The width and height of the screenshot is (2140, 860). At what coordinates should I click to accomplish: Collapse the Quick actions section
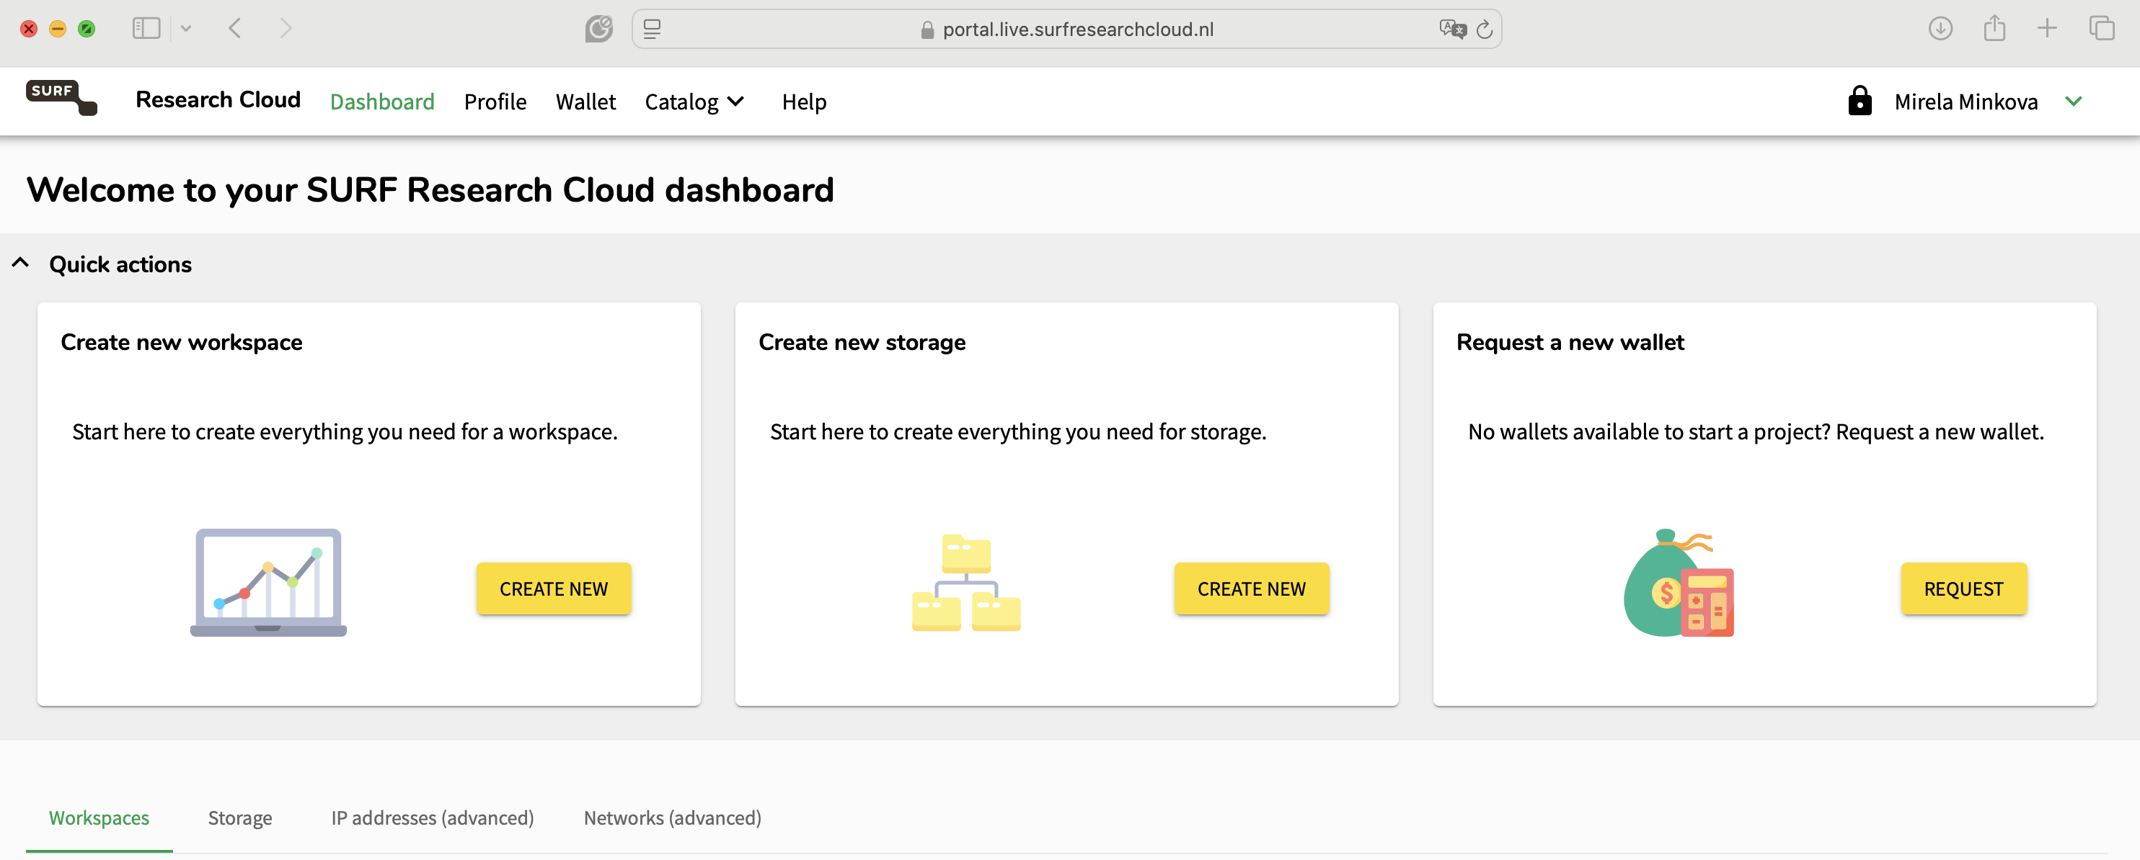pos(21,263)
